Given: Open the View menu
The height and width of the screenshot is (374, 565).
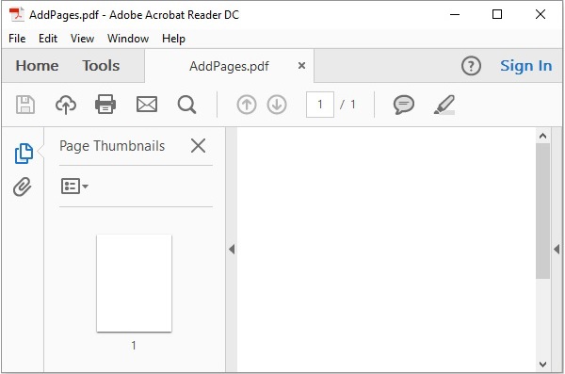Looking at the screenshot, I should click(82, 39).
